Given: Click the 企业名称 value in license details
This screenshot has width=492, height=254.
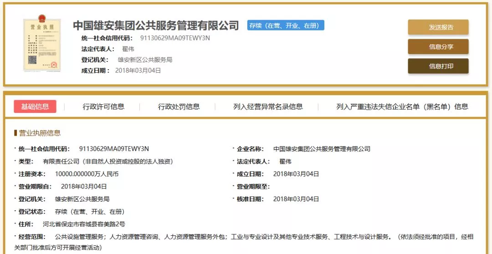Looking at the screenshot, I should point(322,149).
